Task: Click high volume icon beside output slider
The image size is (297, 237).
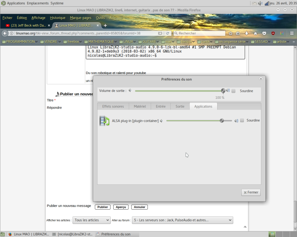Action: 228,90
